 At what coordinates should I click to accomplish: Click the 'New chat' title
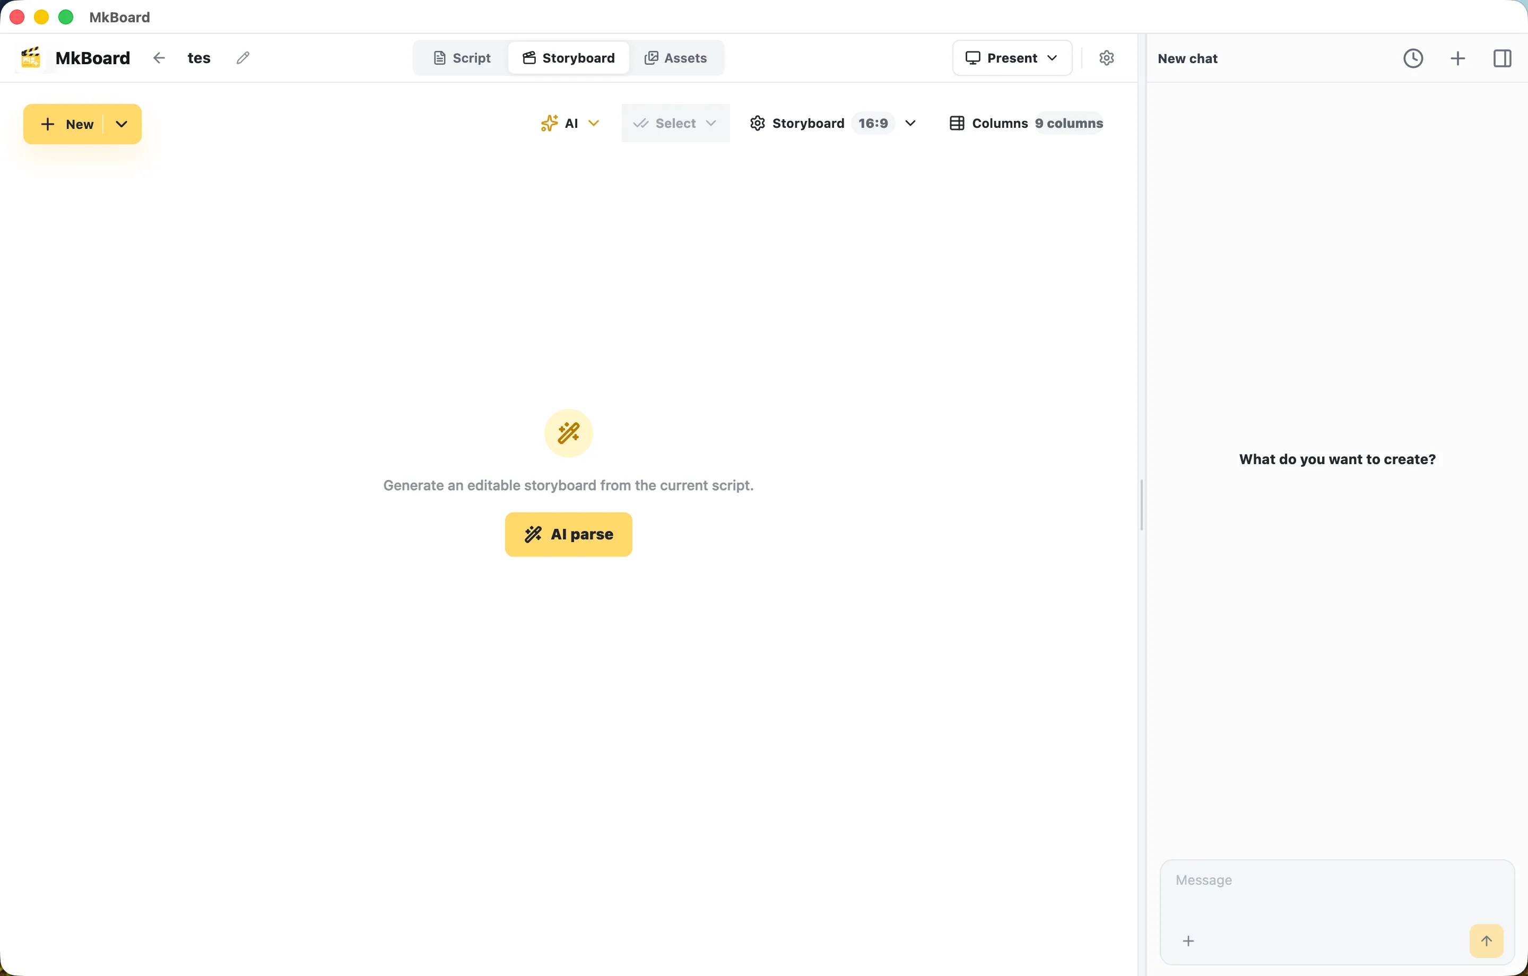click(1188, 58)
